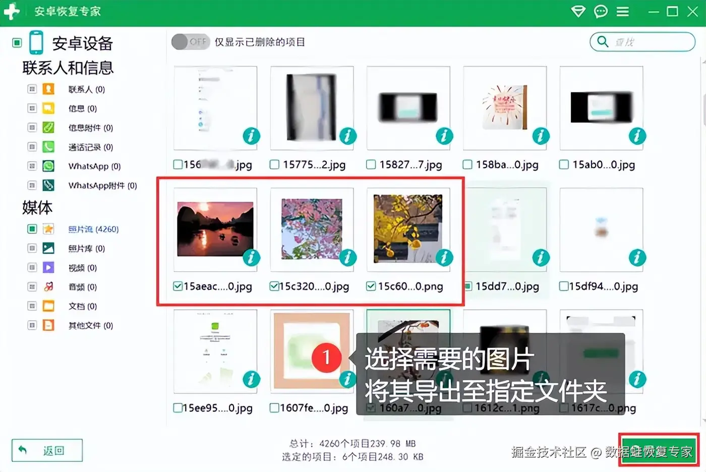This screenshot has height=472, width=706.
Task: Show info for 15c60...0.png yellow leaves photo
Action: point(444,258)
